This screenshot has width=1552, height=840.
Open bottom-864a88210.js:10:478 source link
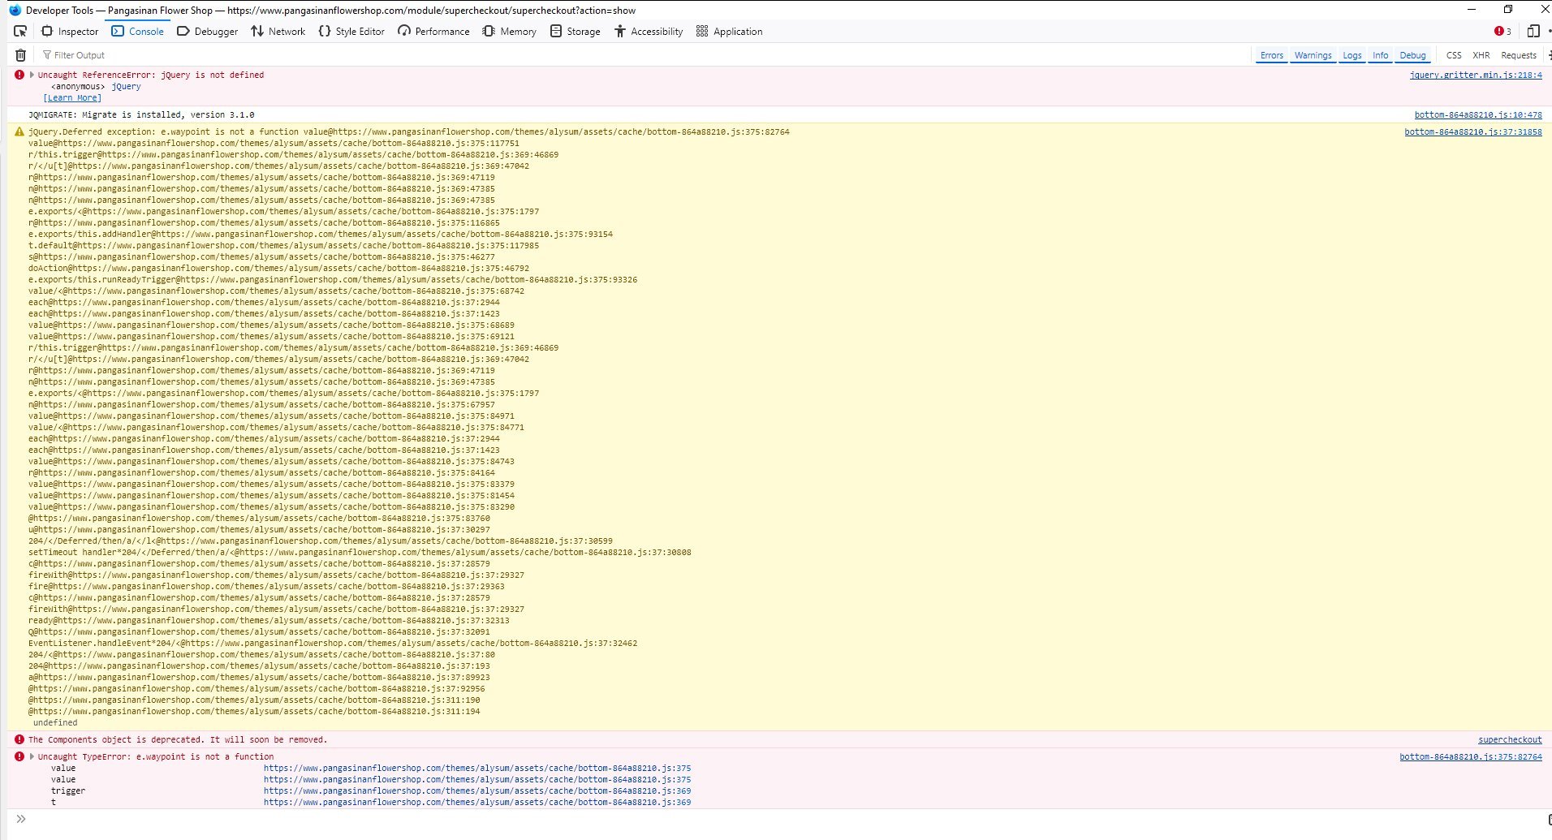pos(1478,114)
